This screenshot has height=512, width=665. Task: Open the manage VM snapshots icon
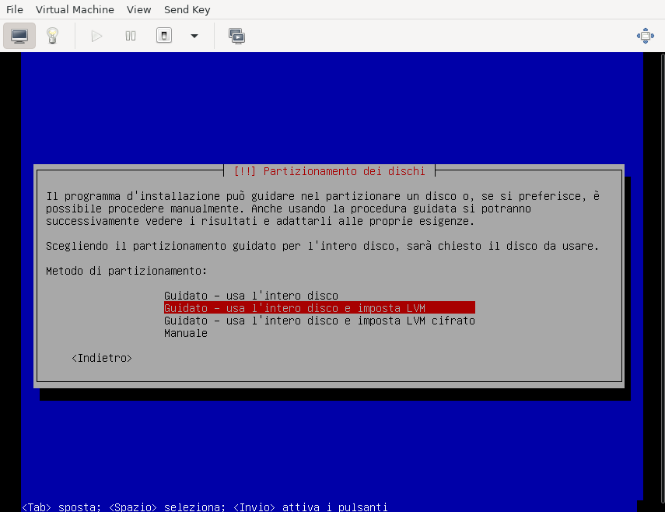236,36
